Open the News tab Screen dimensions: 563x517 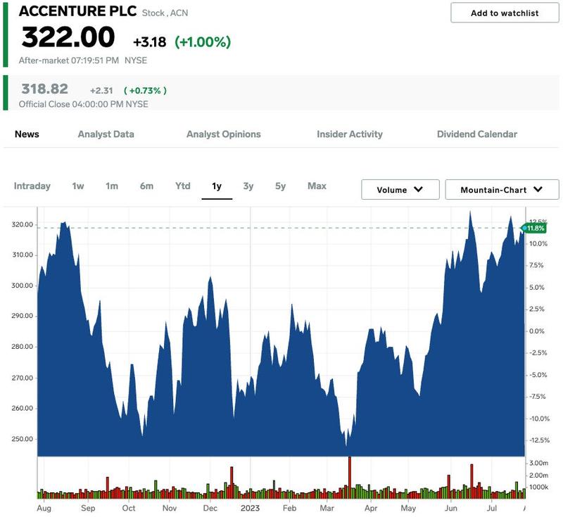(27, 134)
